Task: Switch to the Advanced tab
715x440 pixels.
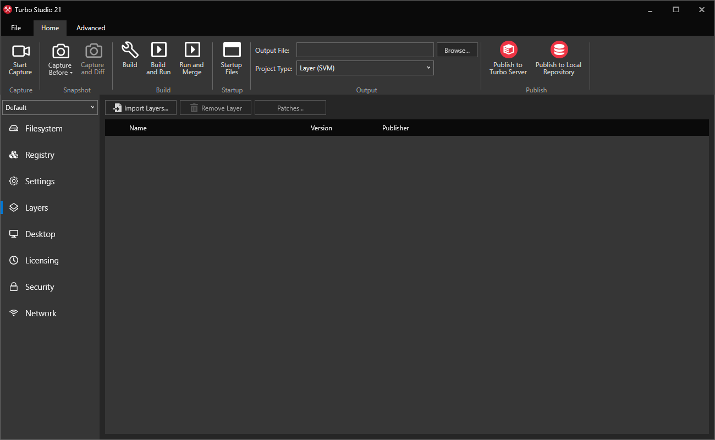Action: pos(90,28)
